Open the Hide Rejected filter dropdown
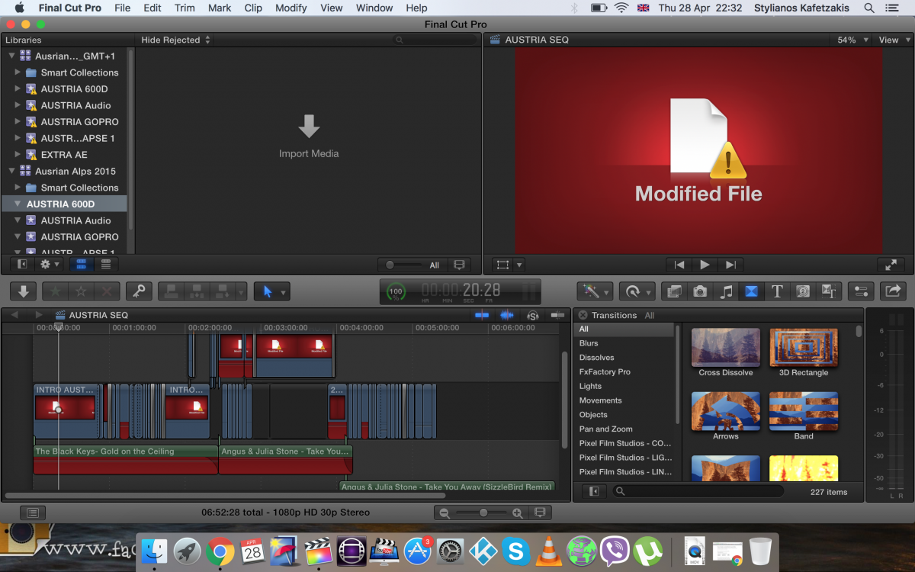This screenshot has width=915, height=572. pos(175,40)
